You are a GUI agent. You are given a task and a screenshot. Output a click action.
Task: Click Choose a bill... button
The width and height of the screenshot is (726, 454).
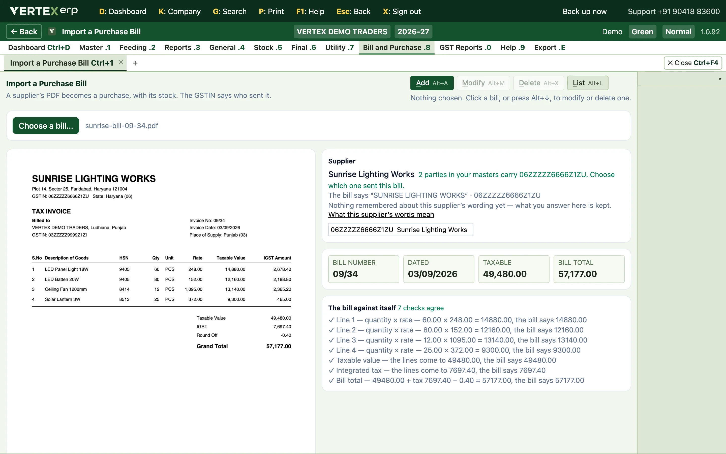46,126
